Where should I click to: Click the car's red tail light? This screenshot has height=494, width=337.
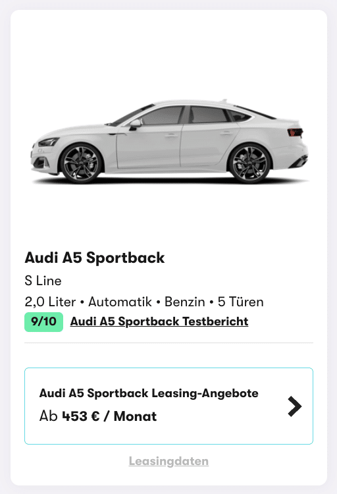295,132
